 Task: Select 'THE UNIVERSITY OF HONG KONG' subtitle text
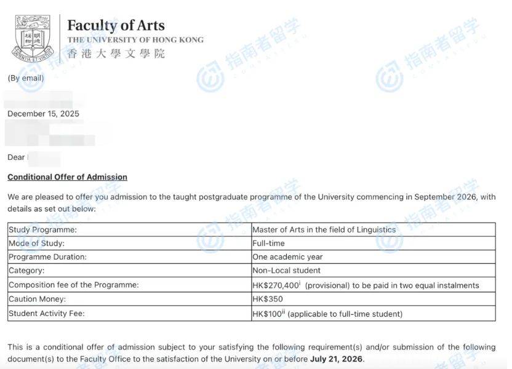(x=135, y=40)
